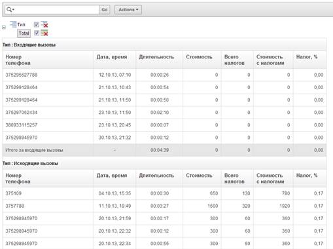
Task: Click date cell 23.10.13, 20:45
Action: point(114,125)
